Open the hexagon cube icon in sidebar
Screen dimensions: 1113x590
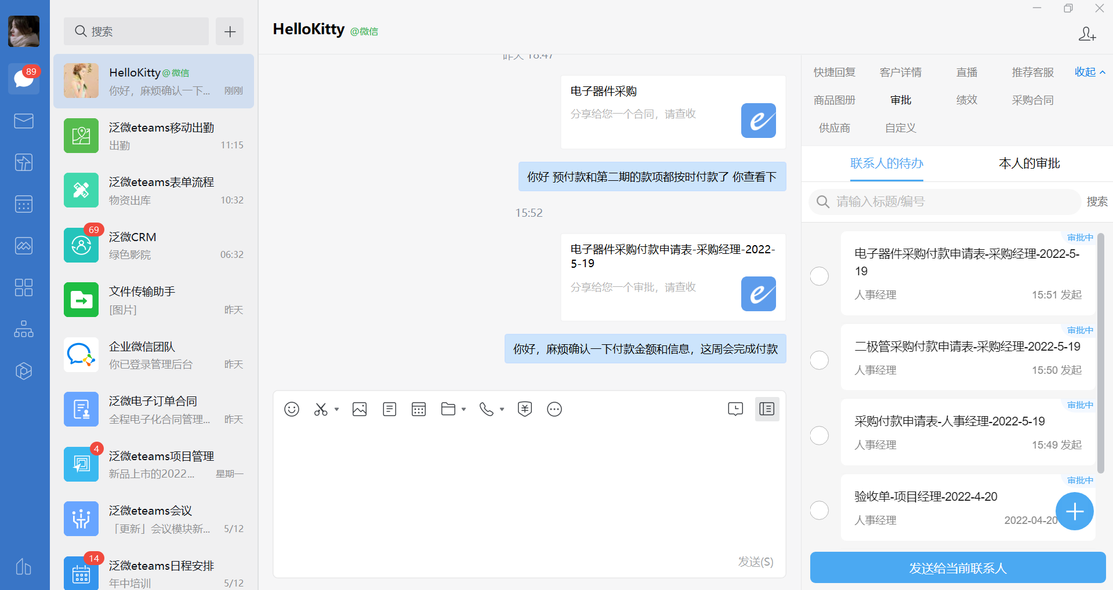coord(24,371)
